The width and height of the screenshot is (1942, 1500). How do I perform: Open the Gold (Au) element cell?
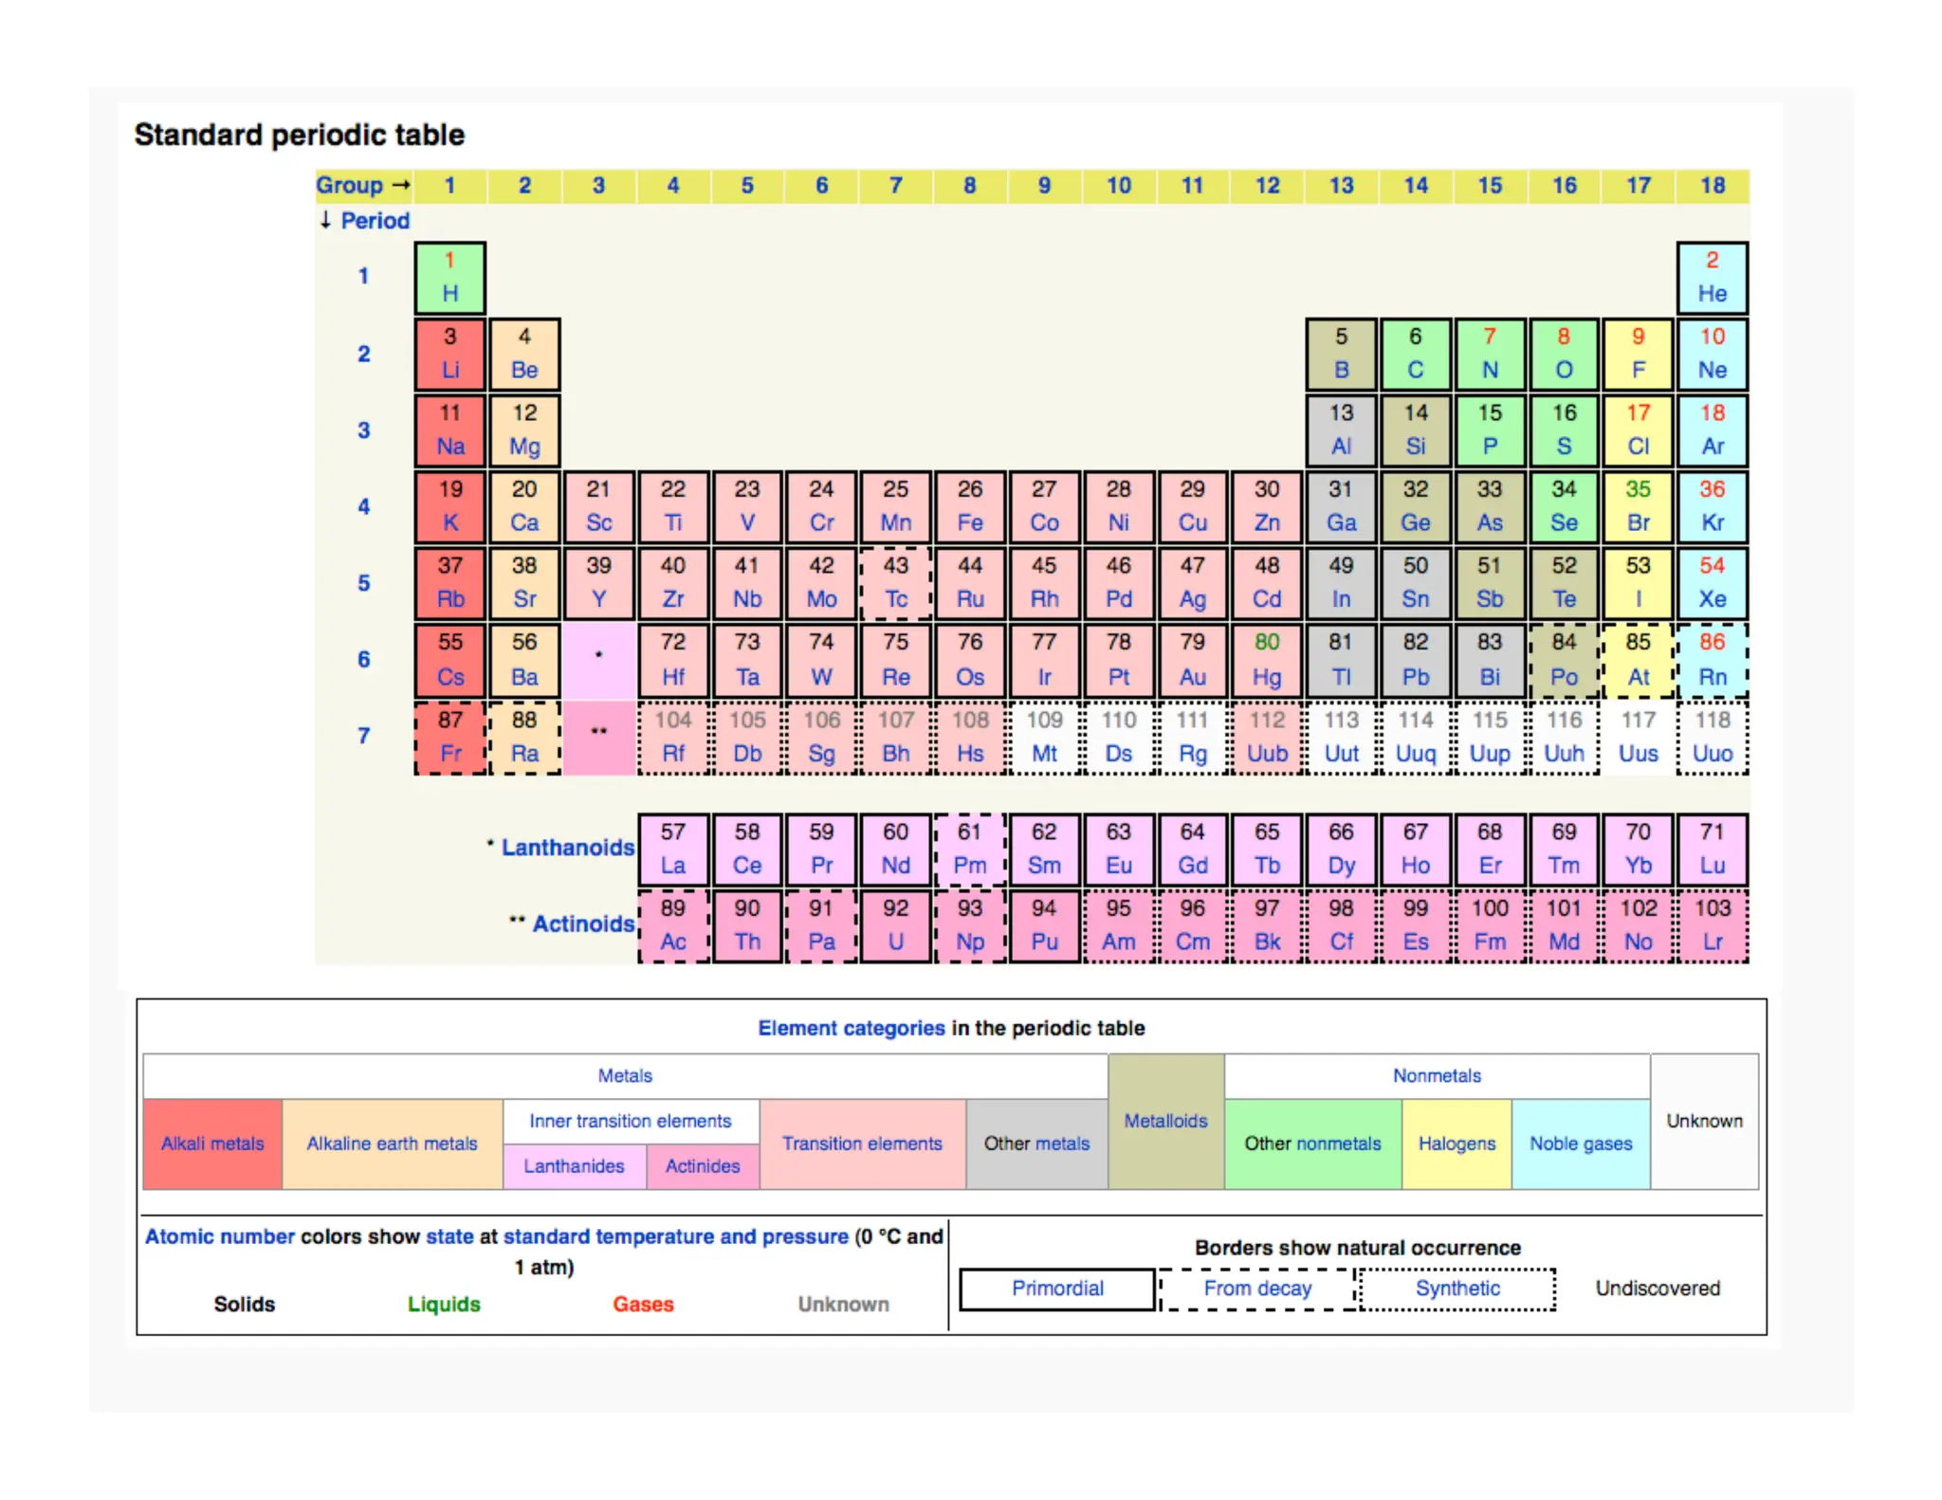(1191, 661)
